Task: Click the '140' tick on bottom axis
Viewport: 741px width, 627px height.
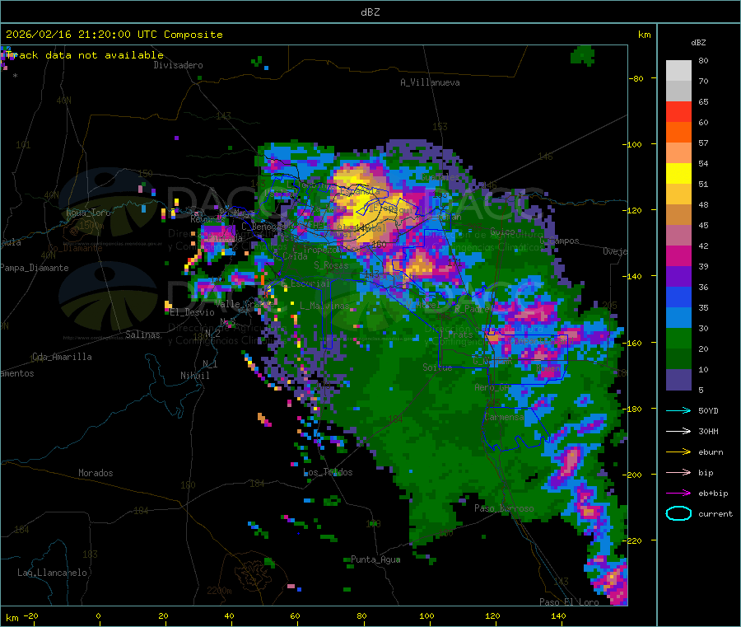Action: [558, 615]
